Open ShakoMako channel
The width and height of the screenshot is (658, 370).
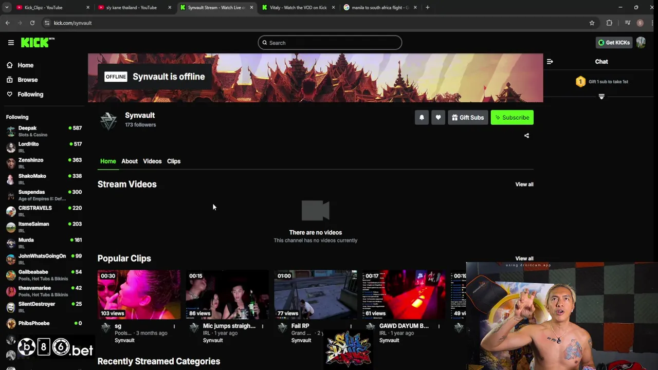pos(44,179)
